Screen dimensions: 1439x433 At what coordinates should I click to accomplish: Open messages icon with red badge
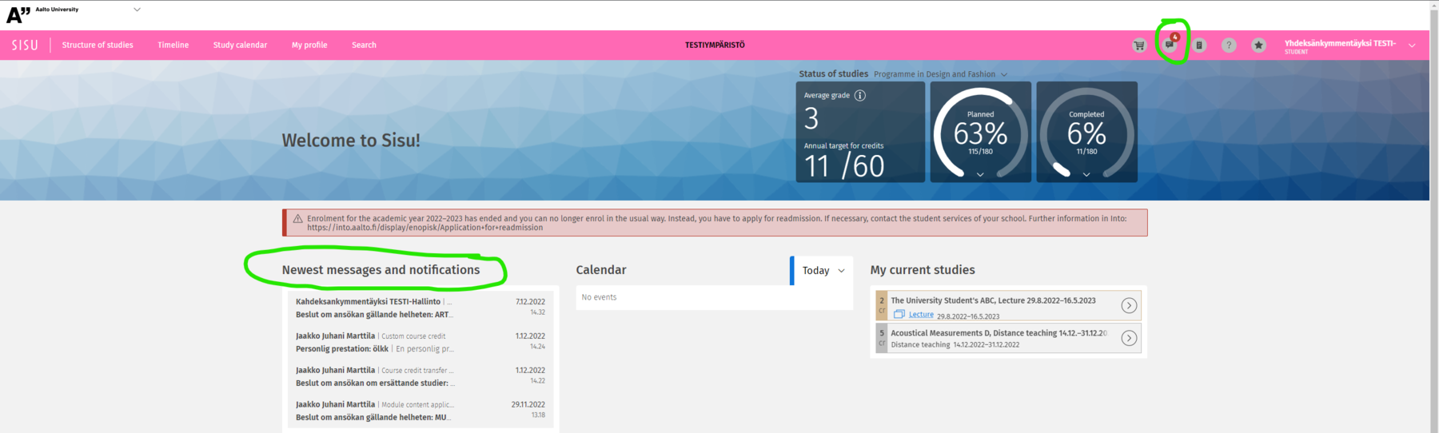click(1170, 45)
